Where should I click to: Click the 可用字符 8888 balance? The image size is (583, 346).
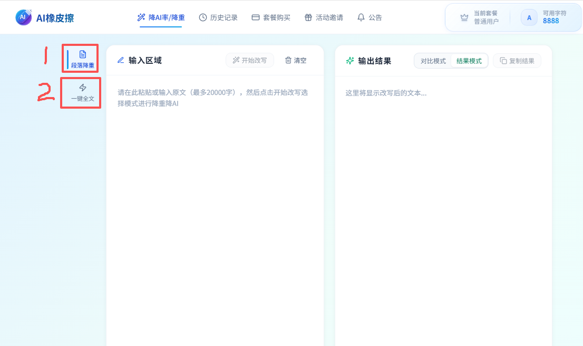point(554,17)
